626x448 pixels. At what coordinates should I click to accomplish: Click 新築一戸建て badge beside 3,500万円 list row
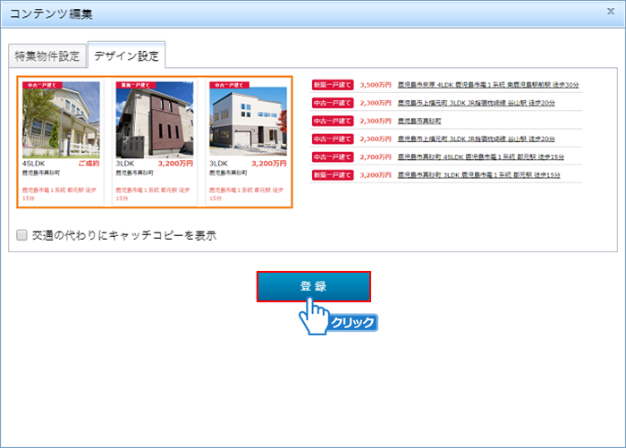click(x=333, y=85)
